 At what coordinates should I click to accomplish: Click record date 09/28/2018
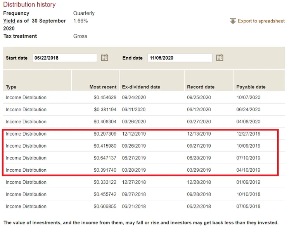point(199,194)
